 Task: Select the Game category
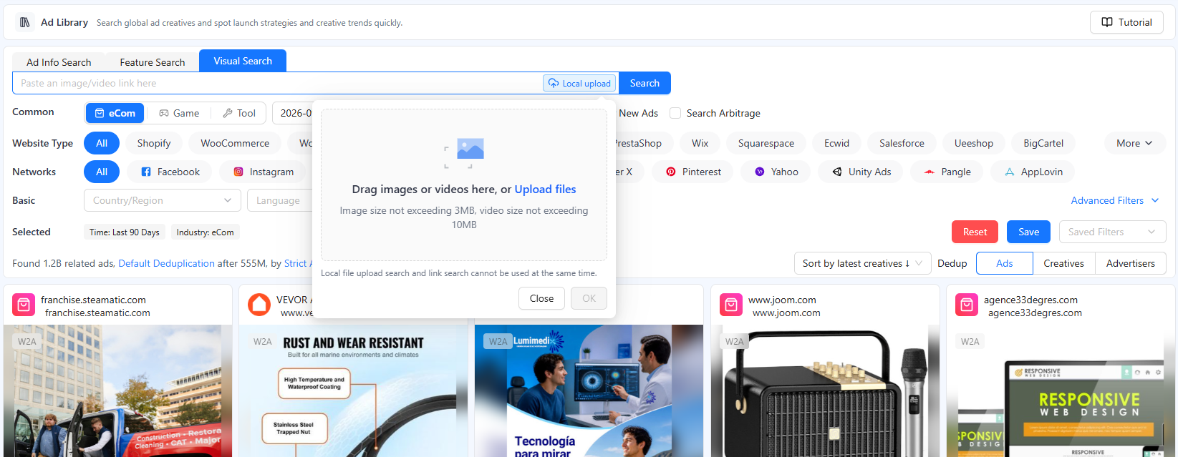(x=179, y=113)
